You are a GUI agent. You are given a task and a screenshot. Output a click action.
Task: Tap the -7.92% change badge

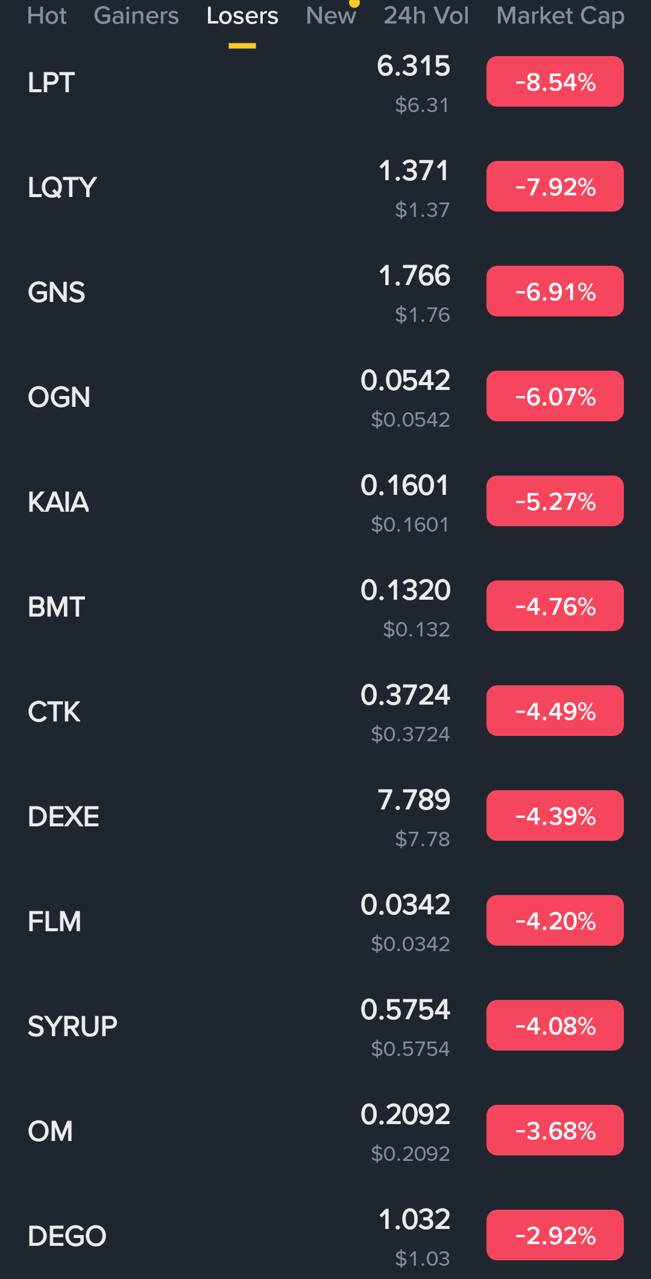coord(555,187)
